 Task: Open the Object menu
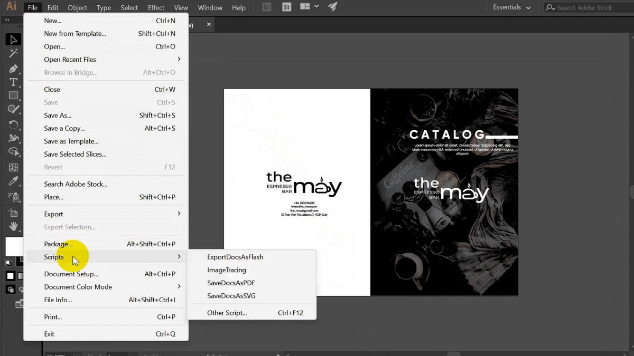pyautogui.click(x=78, y=7)
